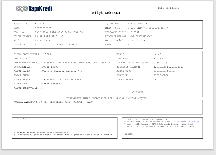Select the currency type TL
The height and width of the screenshot is (155, 216).
(44, 58)
